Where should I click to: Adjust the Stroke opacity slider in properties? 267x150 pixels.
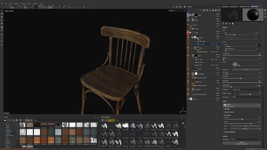click(242, 55)
